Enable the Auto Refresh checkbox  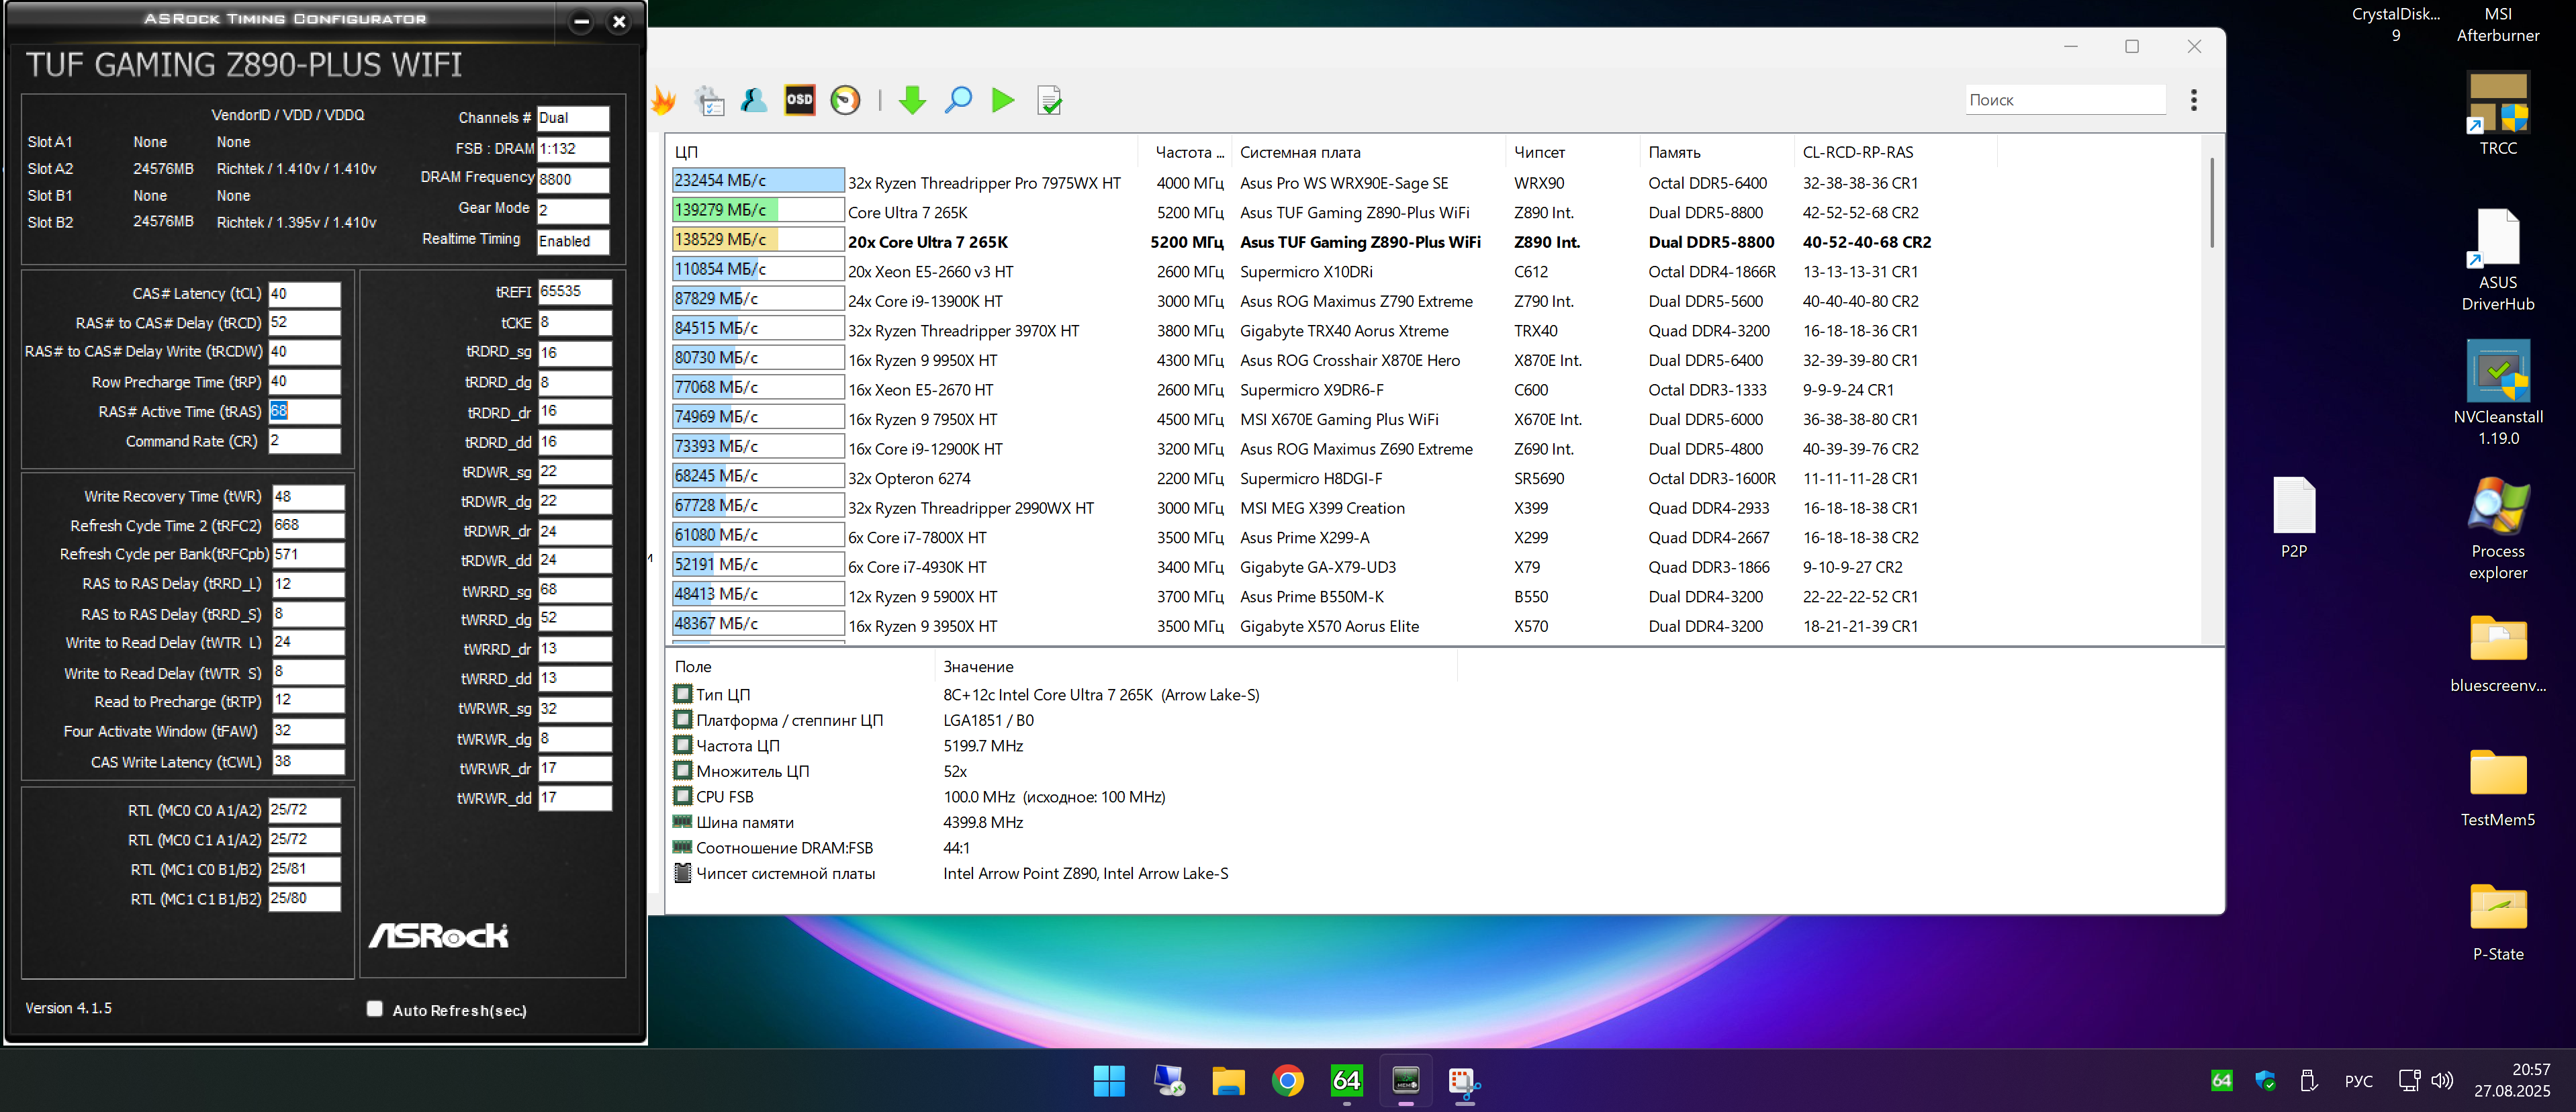(375, 1009)
